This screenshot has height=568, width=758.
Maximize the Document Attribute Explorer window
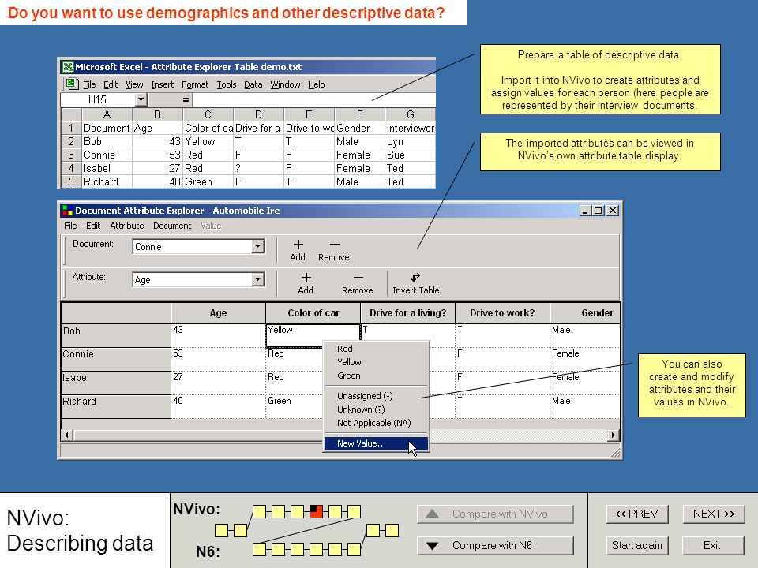(x=599, y=211)
